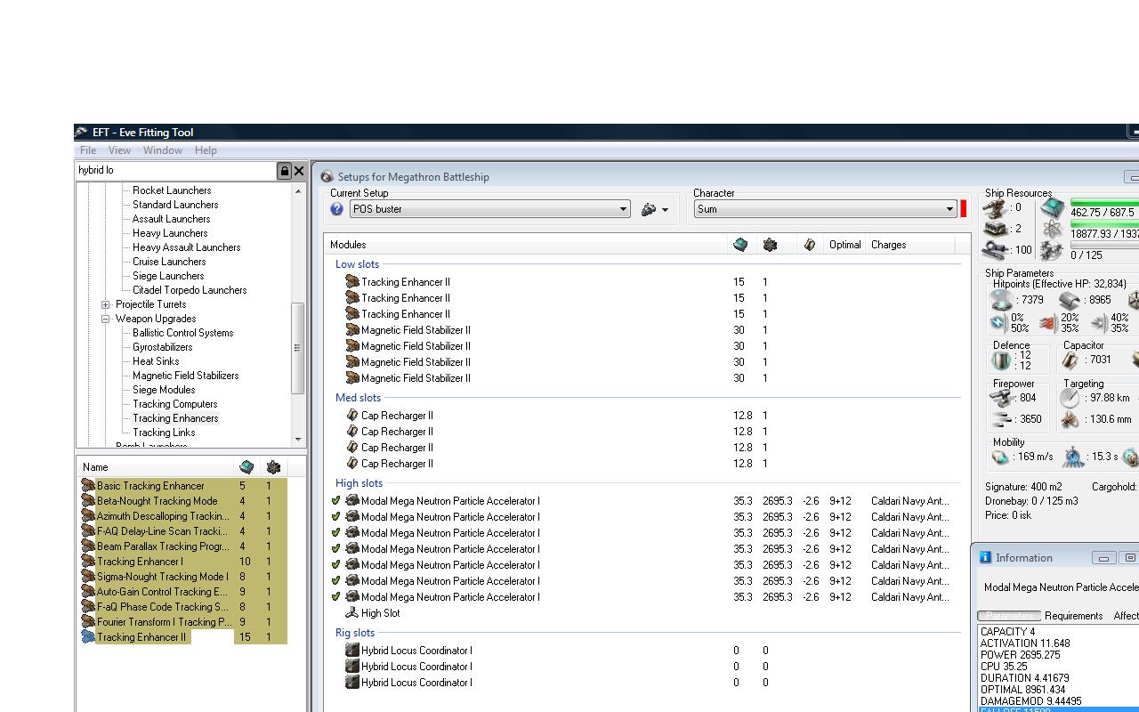Click the CPU usage bar above 462.75 / 687.5
This screenshot has width=1139, height=712.
tap(1104, 203)
